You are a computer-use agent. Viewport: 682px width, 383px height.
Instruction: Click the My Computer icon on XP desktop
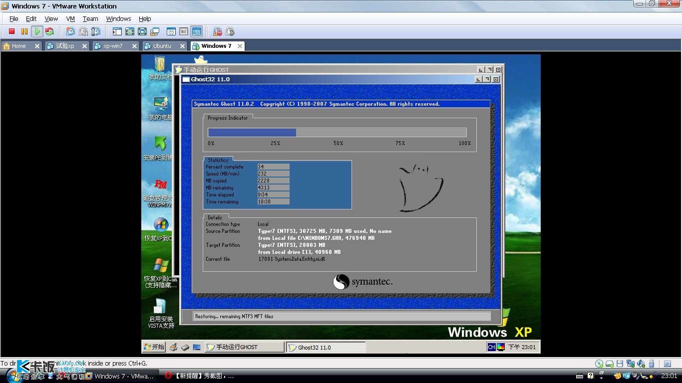(160, 108)
